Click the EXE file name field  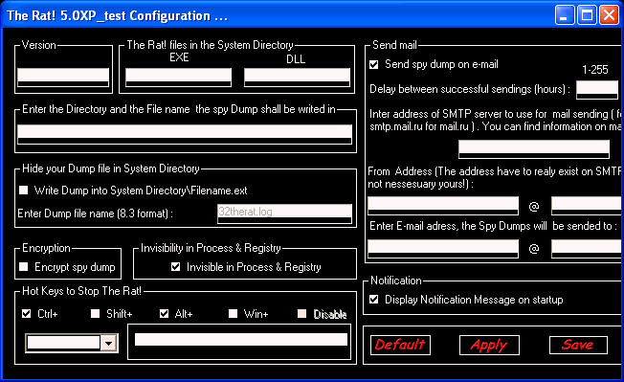coord(178,78)
